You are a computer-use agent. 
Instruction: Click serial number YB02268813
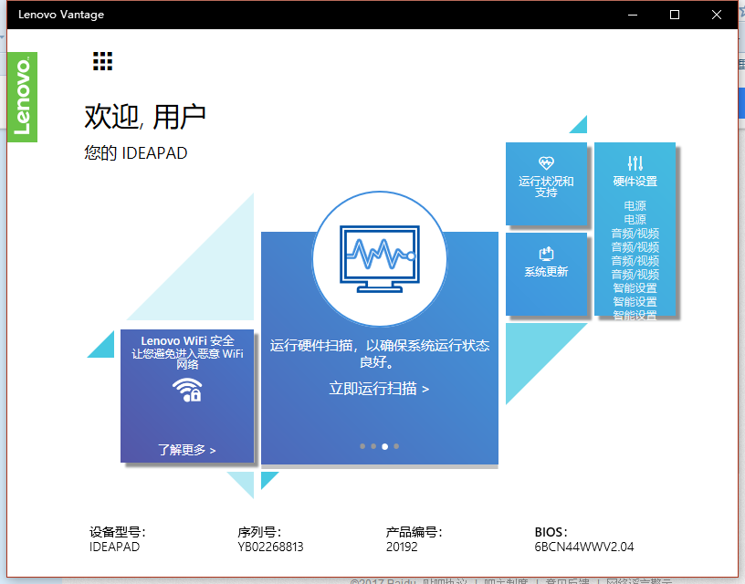click(x=270, y=547)
